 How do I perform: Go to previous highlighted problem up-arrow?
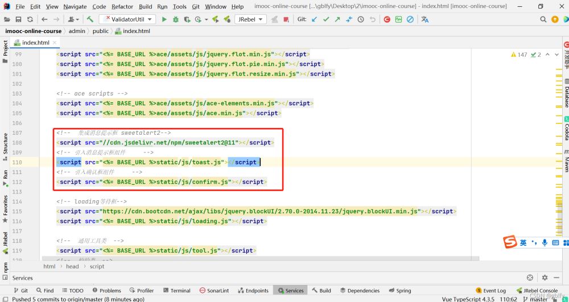pos(547,55)
